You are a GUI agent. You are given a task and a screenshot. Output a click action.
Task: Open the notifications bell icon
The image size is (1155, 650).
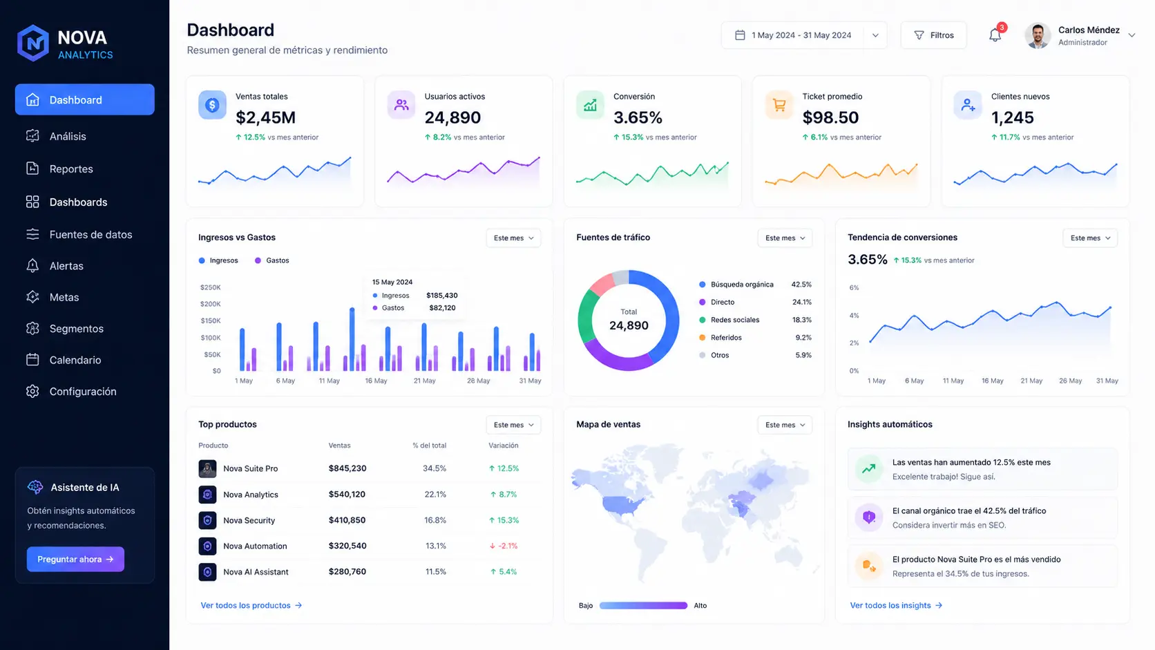point(995,35)
